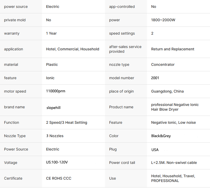Click the 'Guangdong, China' origin value

[167, 91]
